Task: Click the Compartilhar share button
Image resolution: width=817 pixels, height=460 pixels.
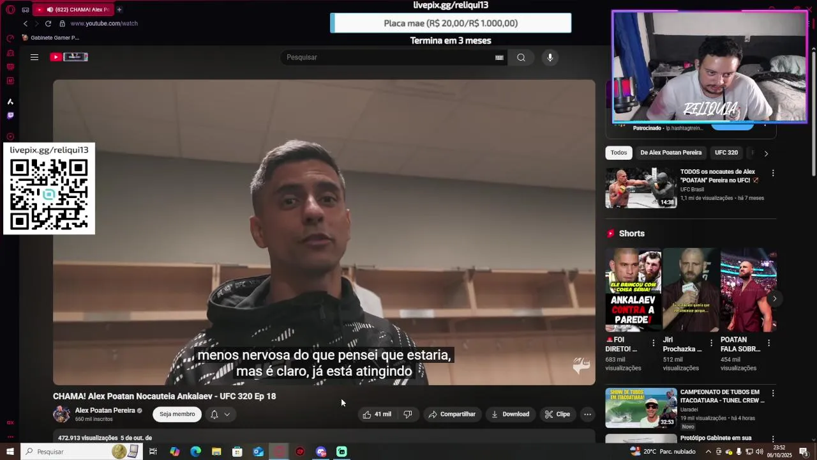Action: pos(452,414)
